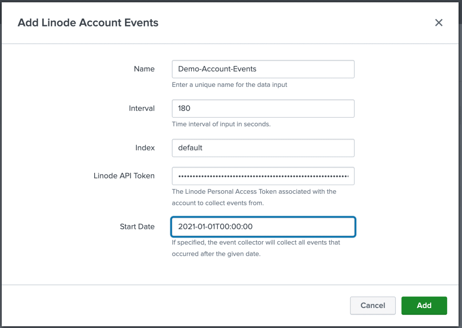Click the 'Time interval of input in seconds' hint
This screenshot has width=462, height=328.
point(221,124)
